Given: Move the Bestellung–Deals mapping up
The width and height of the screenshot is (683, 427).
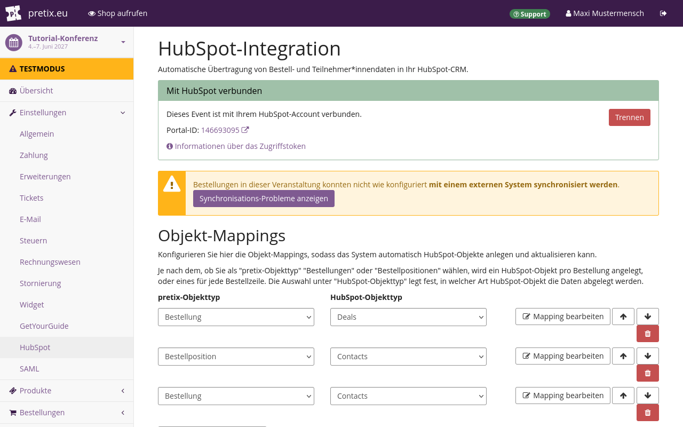Looking at the screenshot, I should [x=623, y=317].
